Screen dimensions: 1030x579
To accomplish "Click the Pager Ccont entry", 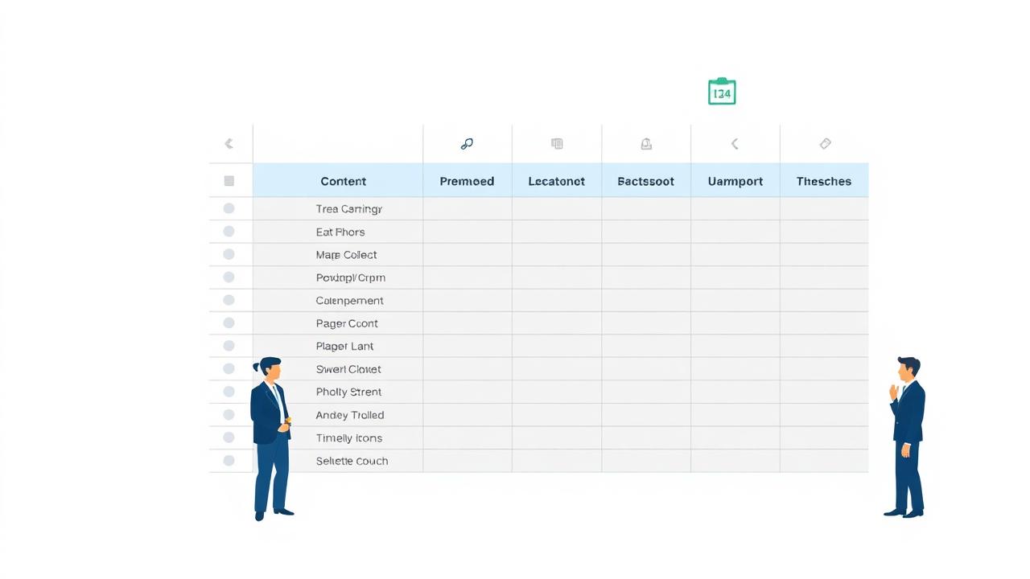I will [347, 322].
